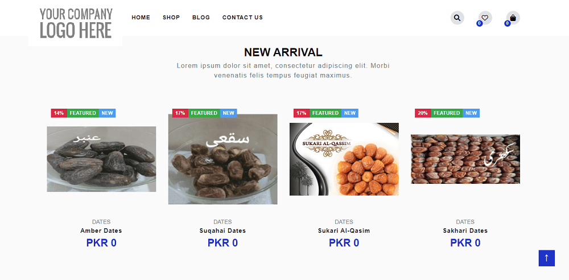Click the Sukari Al-Qassim product image
Viewport: 569px width, 280px height.
(344, 159)
